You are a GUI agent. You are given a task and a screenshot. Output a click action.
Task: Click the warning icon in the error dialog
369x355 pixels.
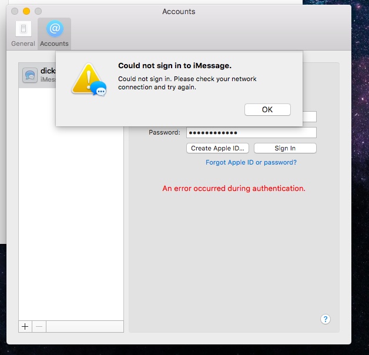coord(89,79)
